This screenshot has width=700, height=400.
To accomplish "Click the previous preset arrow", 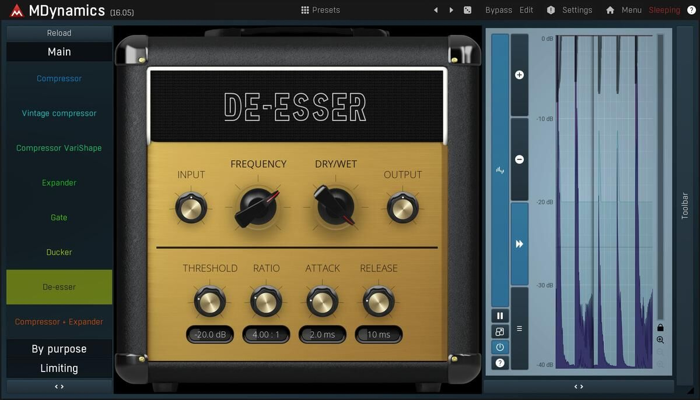I will pos(436,10).
